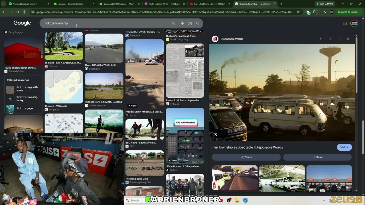This screenshot has height=205, width=365.
Task: Go to the Google homepage logo
Action: point(22,23)
